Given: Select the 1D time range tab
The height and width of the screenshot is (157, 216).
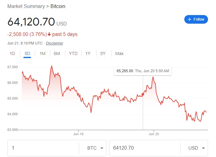Looking at the screenshot, I should click(x=12, y=53).
